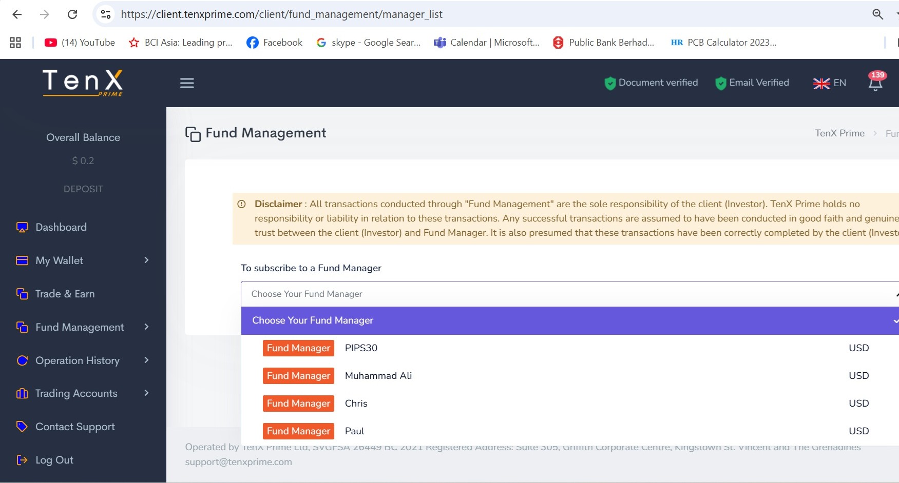Screen dimensions: 899x483
Task: Open the Facebook bookmark
Action: pos(275,43)
